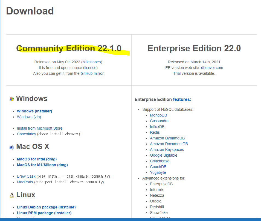Click the Netezza list item
The width and height of the screenshot is (261, 221).
157,195
